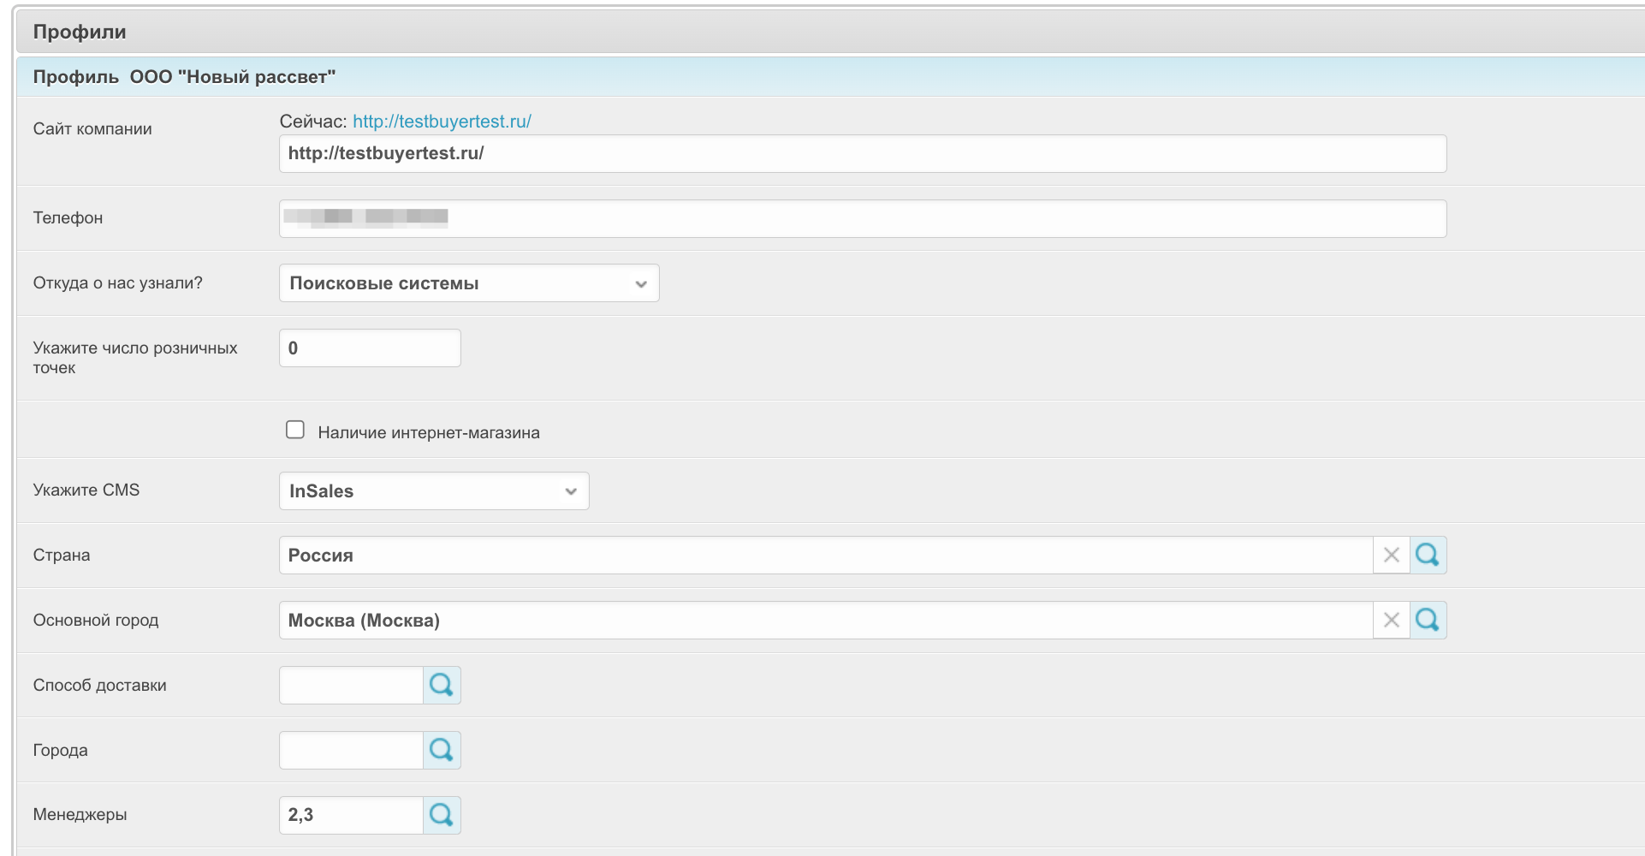Open the Укажите CMS dropdown showing InSales
Image resolution: width=1645 pixels, height=856 pixels.
[434, 491]
